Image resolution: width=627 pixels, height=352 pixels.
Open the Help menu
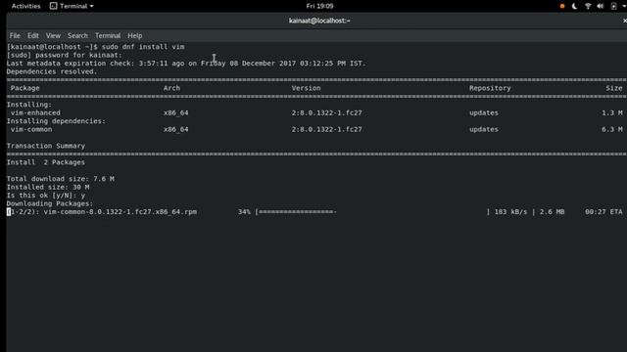135,35
